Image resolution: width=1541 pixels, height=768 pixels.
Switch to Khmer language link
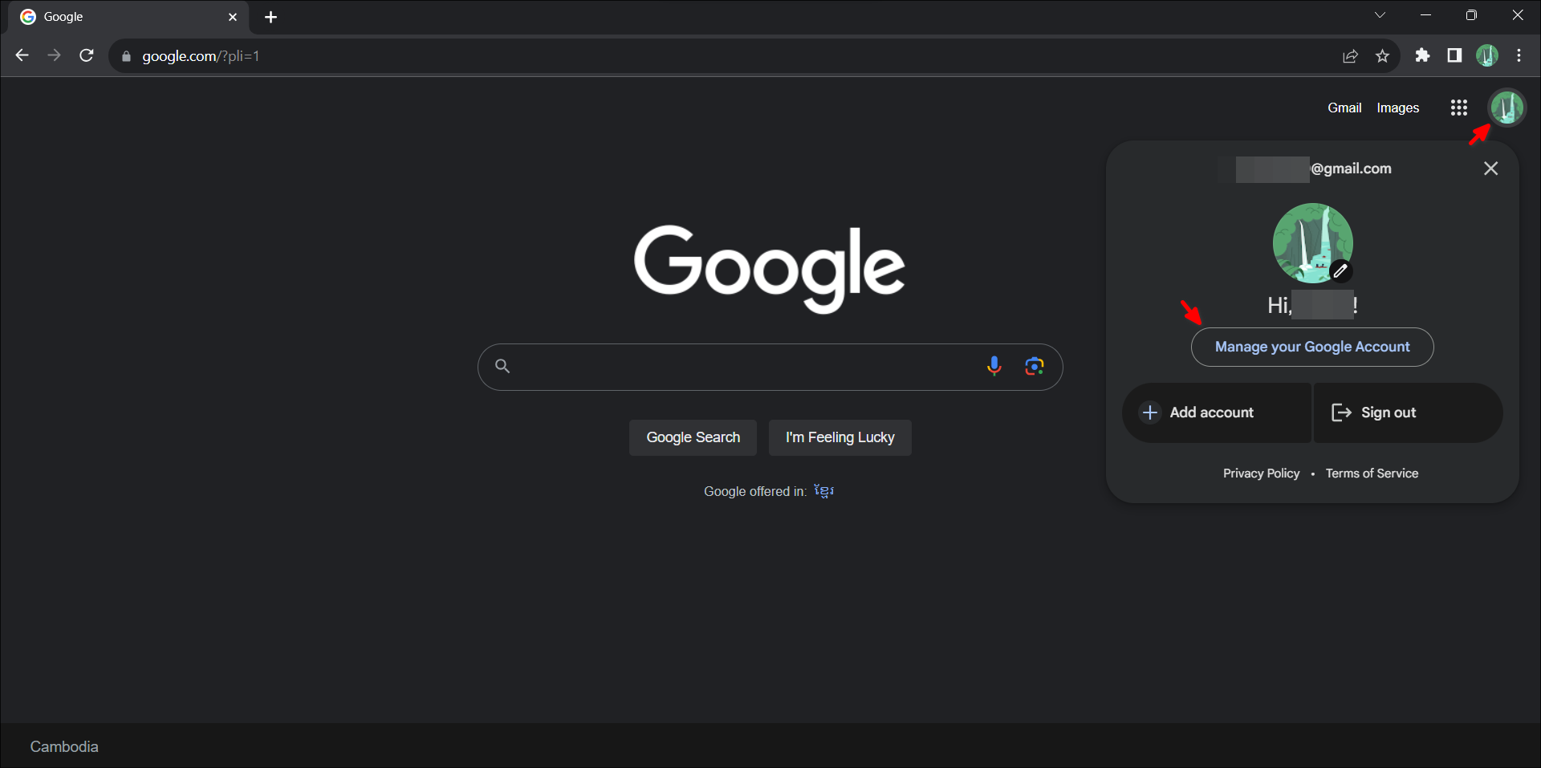tap(823, 491)
